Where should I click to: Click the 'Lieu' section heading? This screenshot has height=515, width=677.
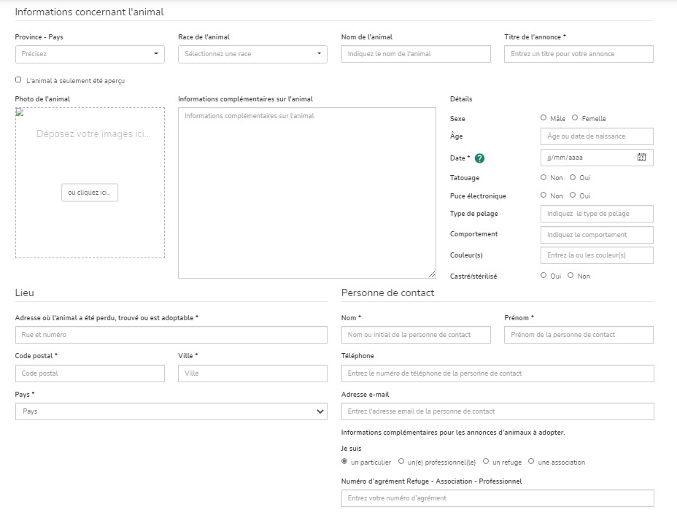point(24,293)
